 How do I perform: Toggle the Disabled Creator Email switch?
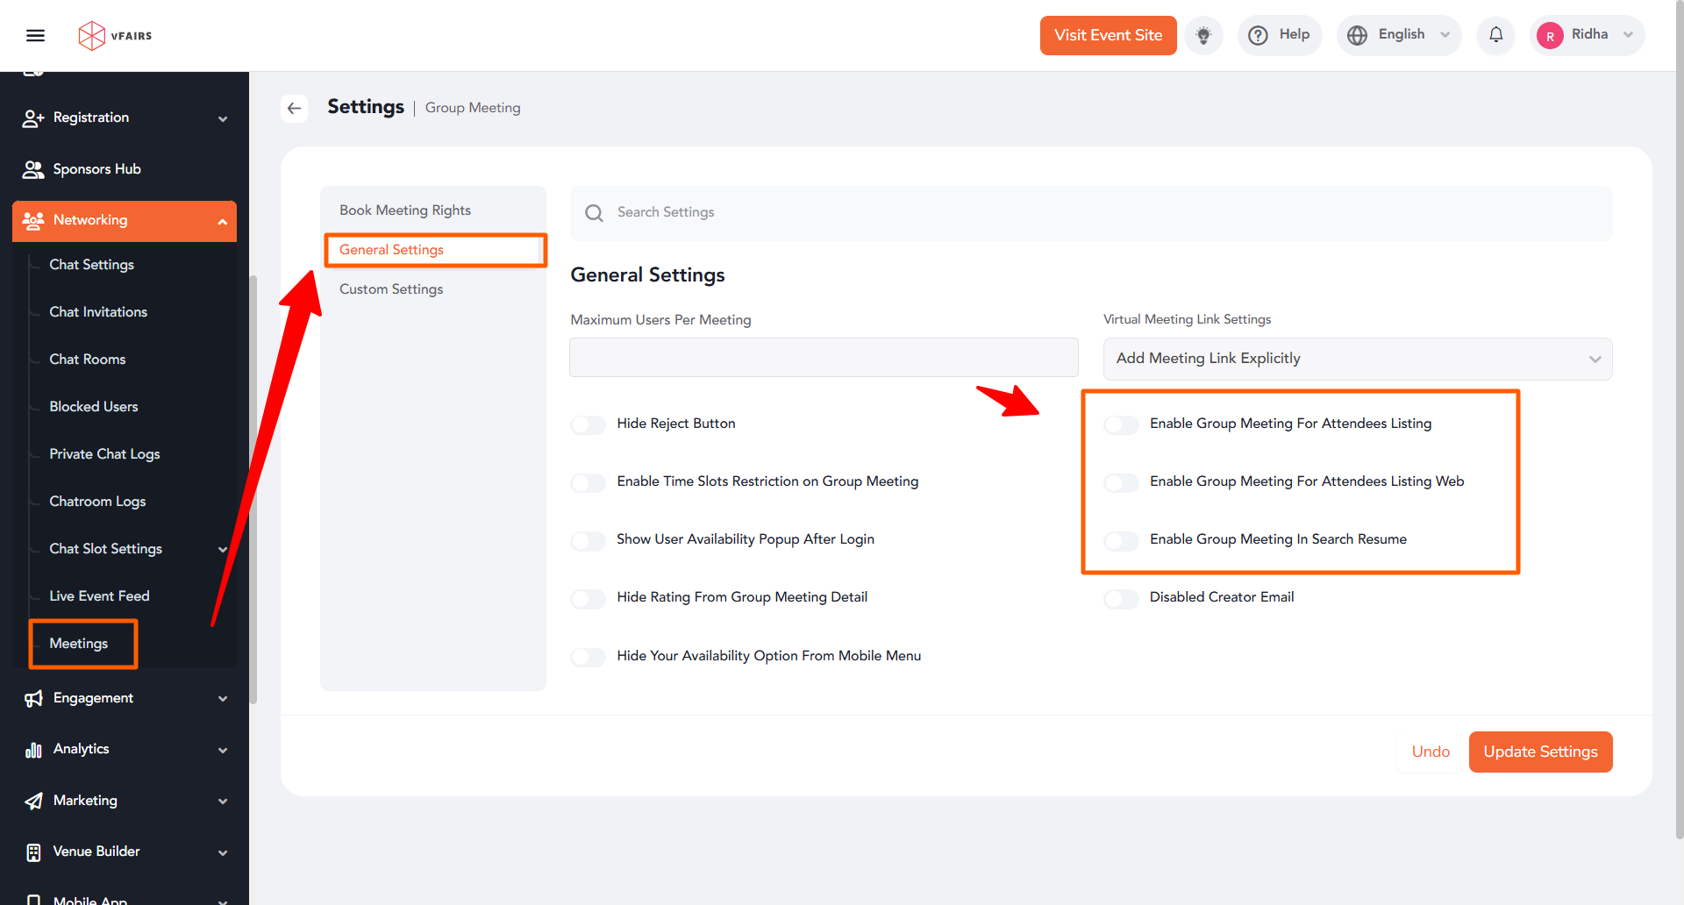tap(1121, 598)
